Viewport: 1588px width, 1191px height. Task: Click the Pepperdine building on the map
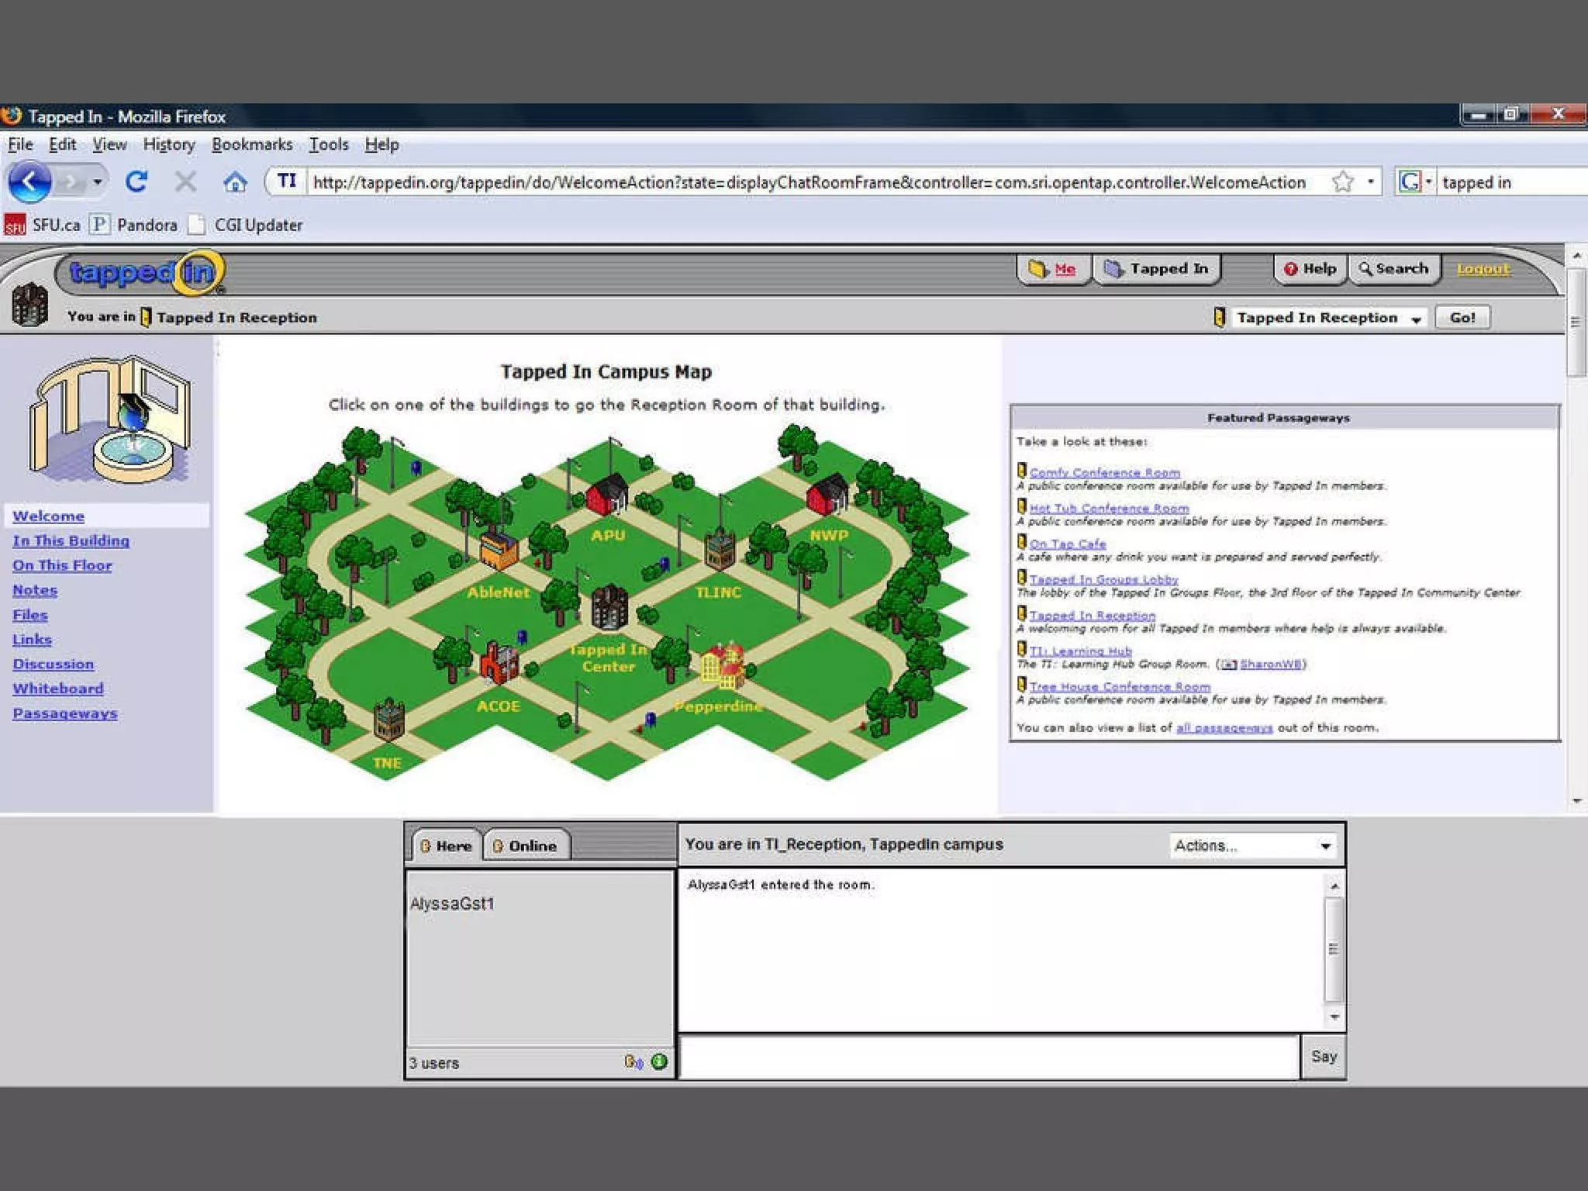[x=722, y=667]
